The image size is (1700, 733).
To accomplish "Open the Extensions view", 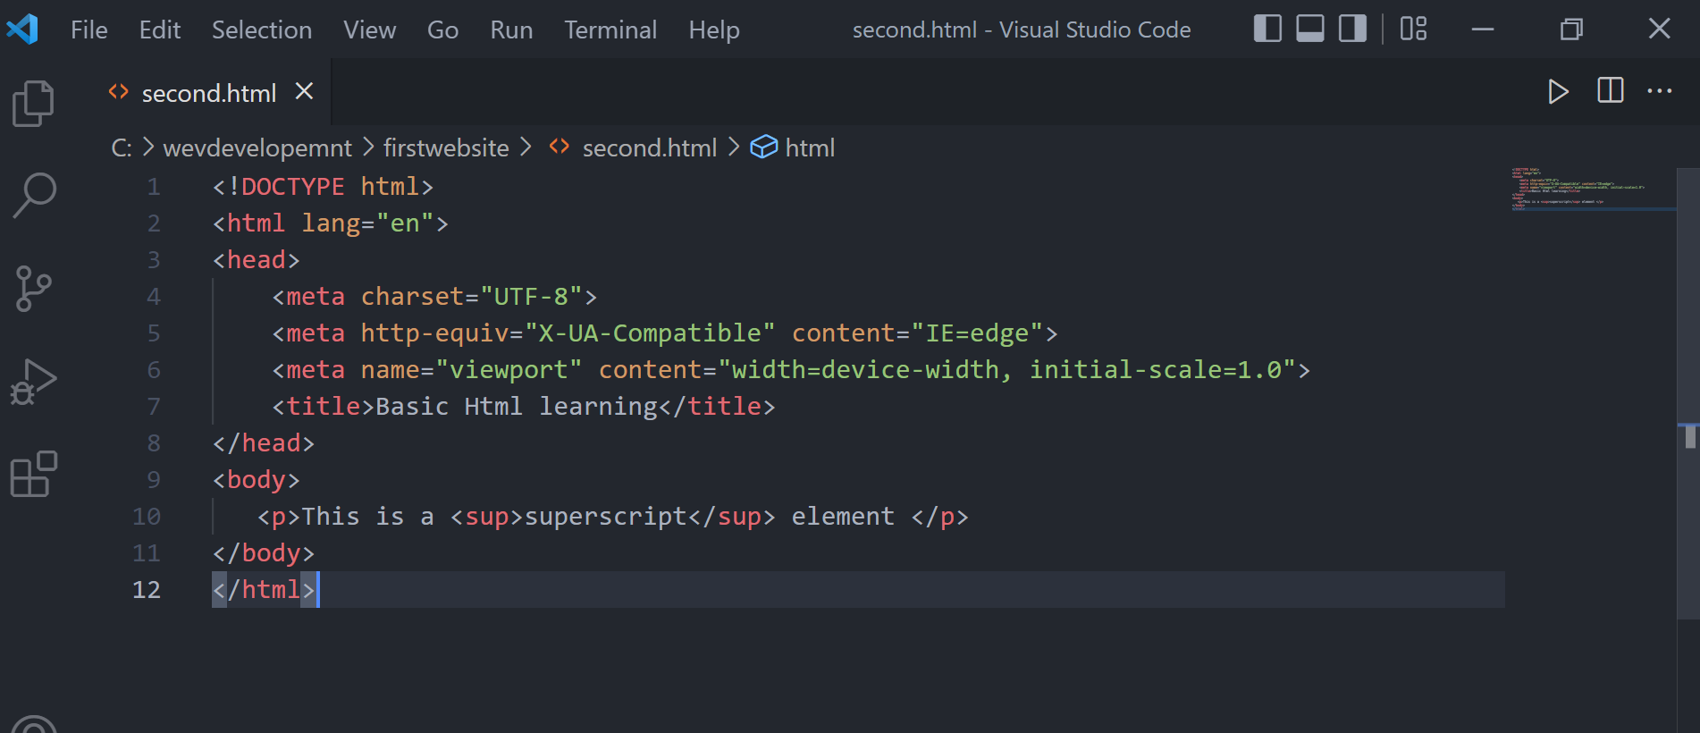I will [33, 474].
